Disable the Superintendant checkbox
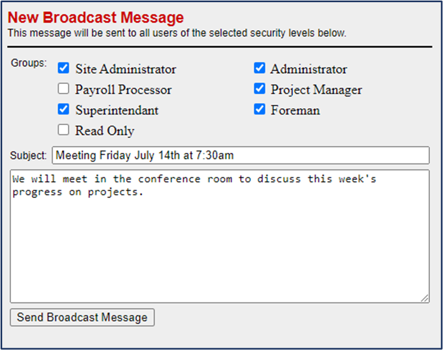This screenshot has width=443, height=350. (63, 109)
